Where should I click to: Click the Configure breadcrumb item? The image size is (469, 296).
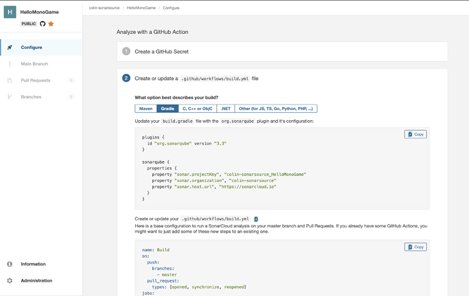pos(171,7)
